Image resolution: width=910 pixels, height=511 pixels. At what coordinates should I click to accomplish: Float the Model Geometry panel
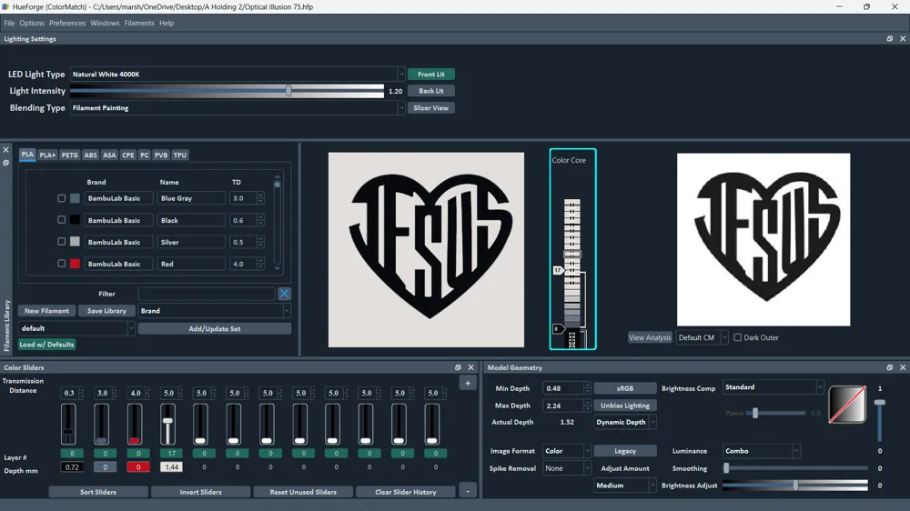pyautogui.click(x=890, y=367)
